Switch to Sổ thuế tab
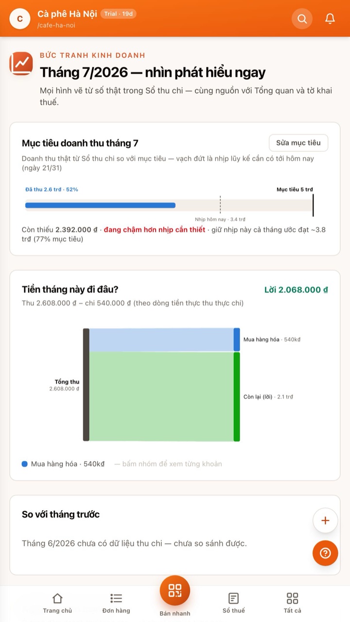350x622 pixels. click(234, 603)
